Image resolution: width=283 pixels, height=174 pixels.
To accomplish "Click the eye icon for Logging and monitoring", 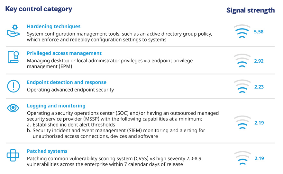I will 14,108.
